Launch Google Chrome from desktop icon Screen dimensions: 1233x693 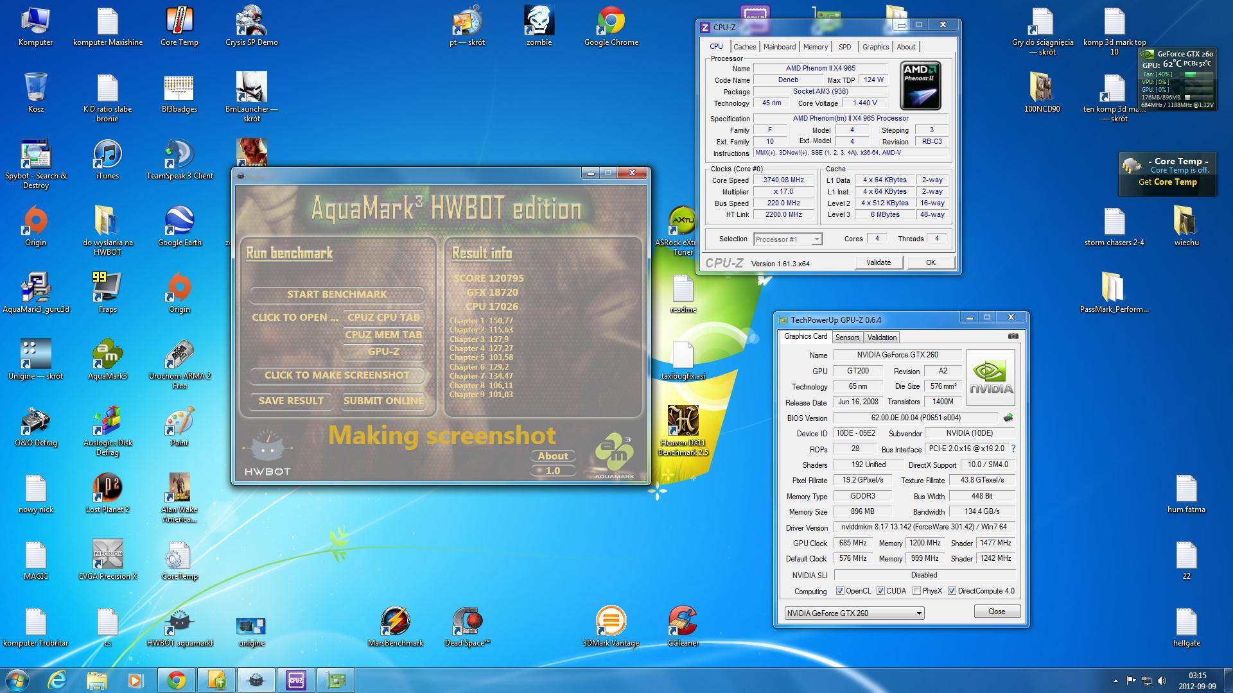(611, 26)
